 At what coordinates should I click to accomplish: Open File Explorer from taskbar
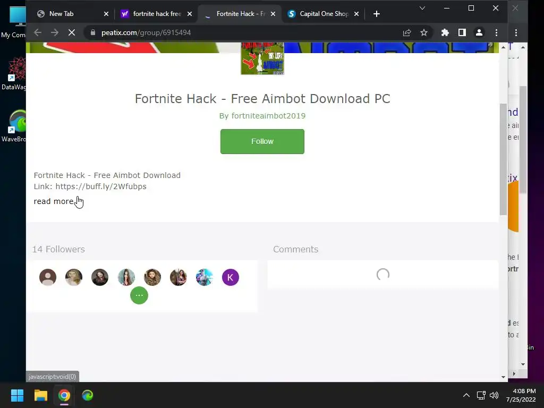pyautogui.click(x=40, y=395)
